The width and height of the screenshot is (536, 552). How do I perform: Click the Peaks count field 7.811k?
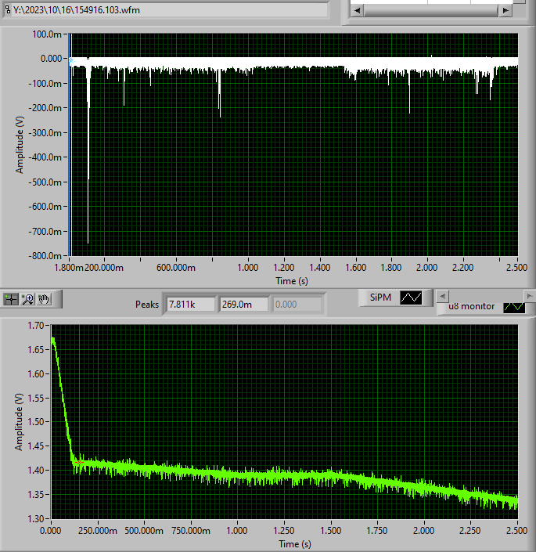click(x=191, y=304)
